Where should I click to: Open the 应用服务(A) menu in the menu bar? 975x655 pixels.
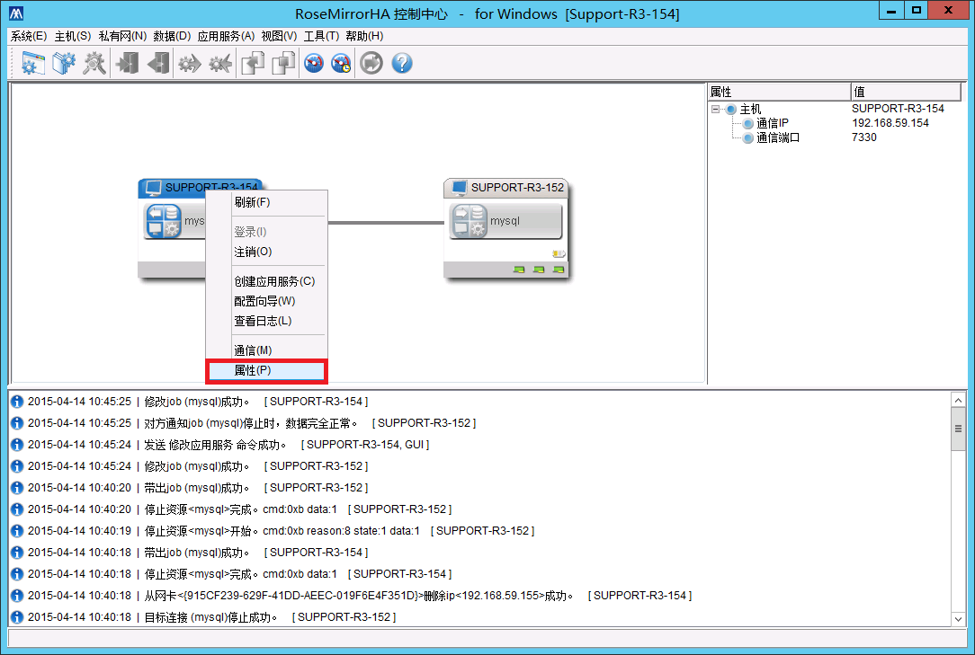pyautogui.click(x=226, y=36)
